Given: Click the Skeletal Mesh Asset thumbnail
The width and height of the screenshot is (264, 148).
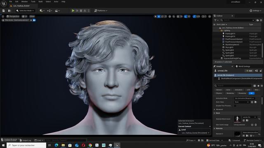Looking at the screenshot, I should point(237,119).
